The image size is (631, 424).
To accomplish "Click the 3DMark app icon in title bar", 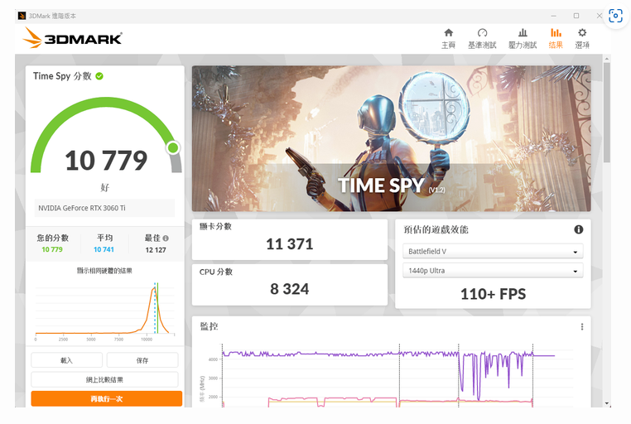I will [22, 16].
